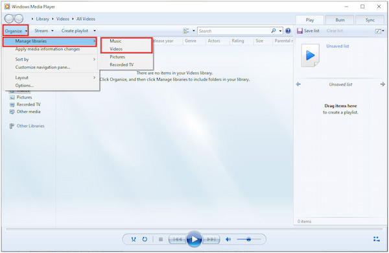Click the Recorded TV library icon
The height and width of the screenshot is (253, 389).
tap(12, 104)
